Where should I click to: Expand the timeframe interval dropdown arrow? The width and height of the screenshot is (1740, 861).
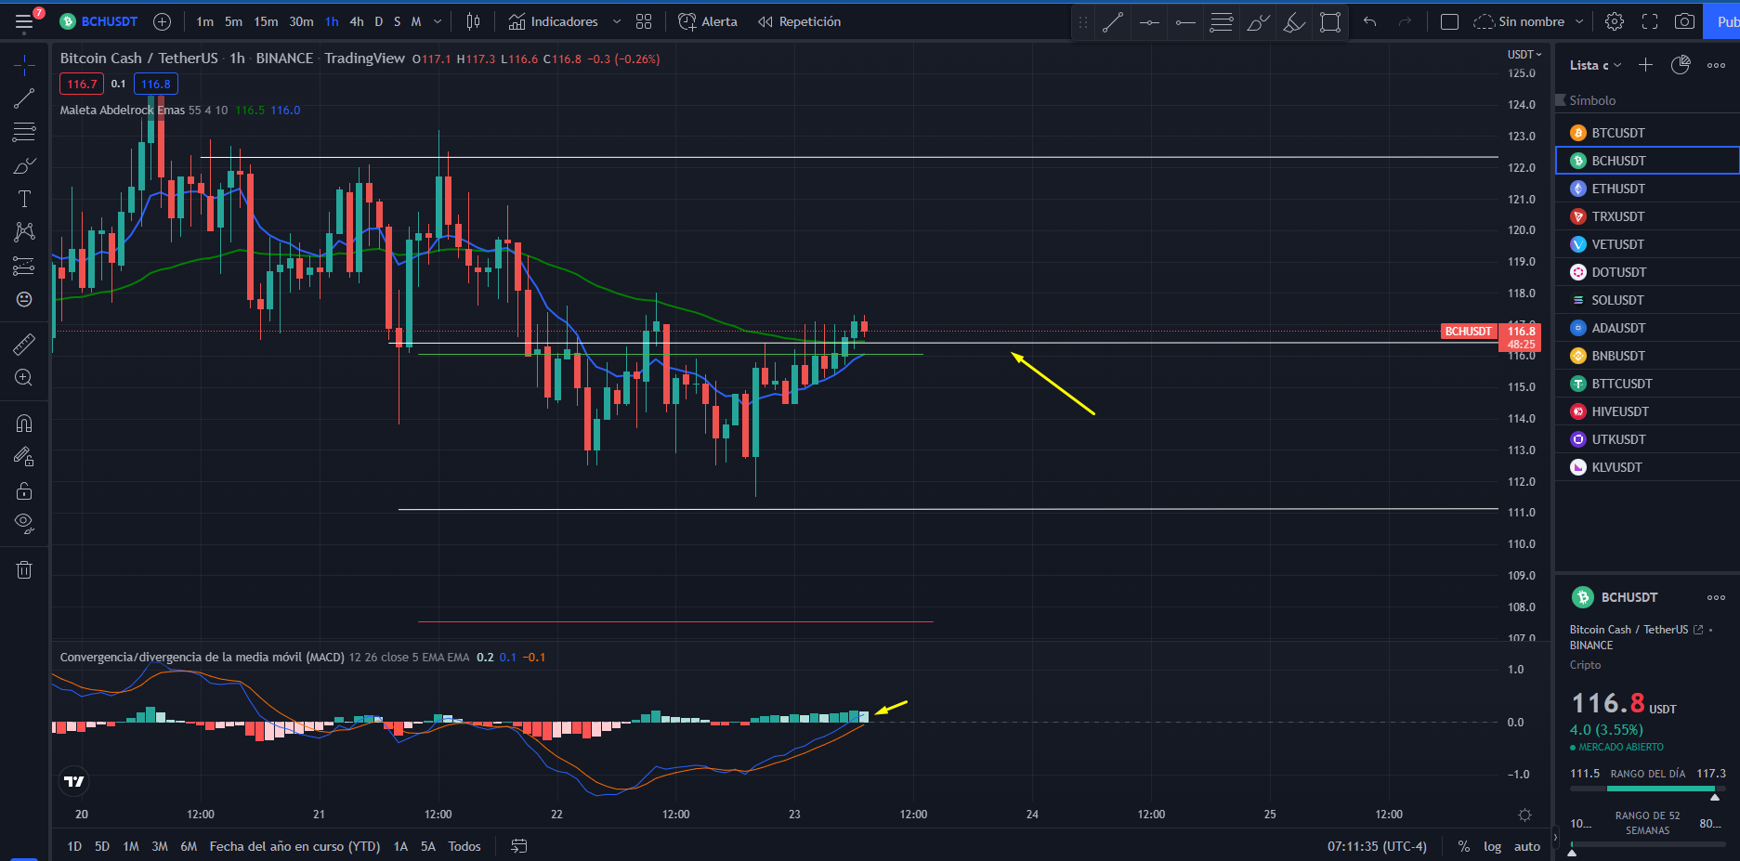pos(438,21)
